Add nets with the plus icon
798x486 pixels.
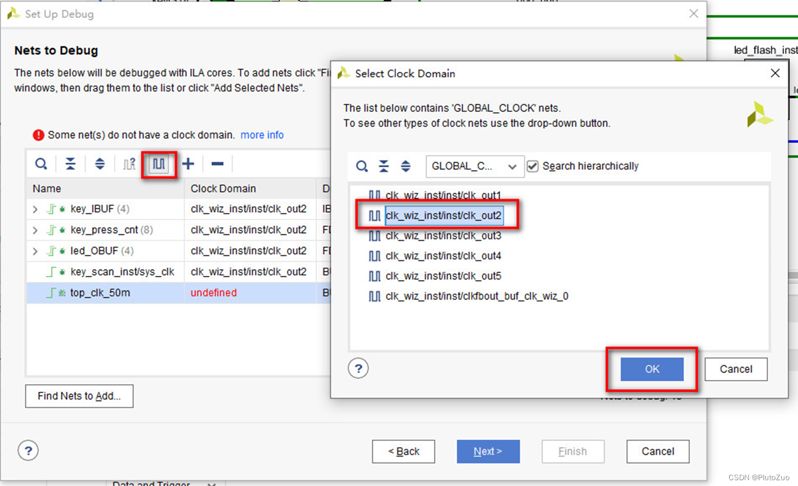pyautogui.click(x=188, y=164)
